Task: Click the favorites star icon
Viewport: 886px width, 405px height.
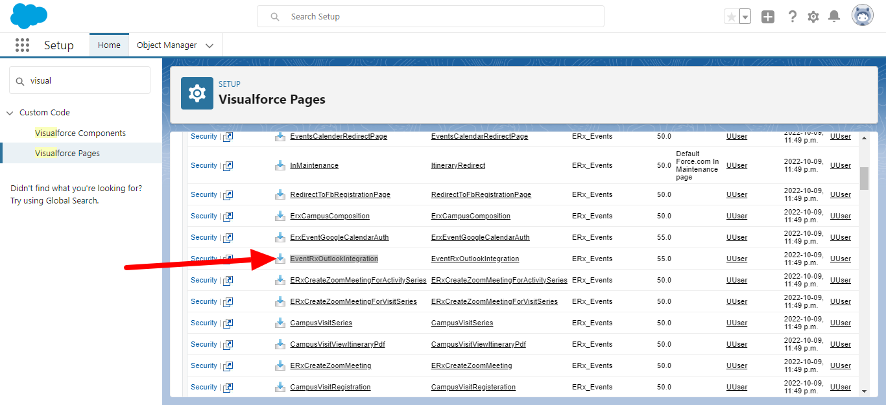Action: 732,17
